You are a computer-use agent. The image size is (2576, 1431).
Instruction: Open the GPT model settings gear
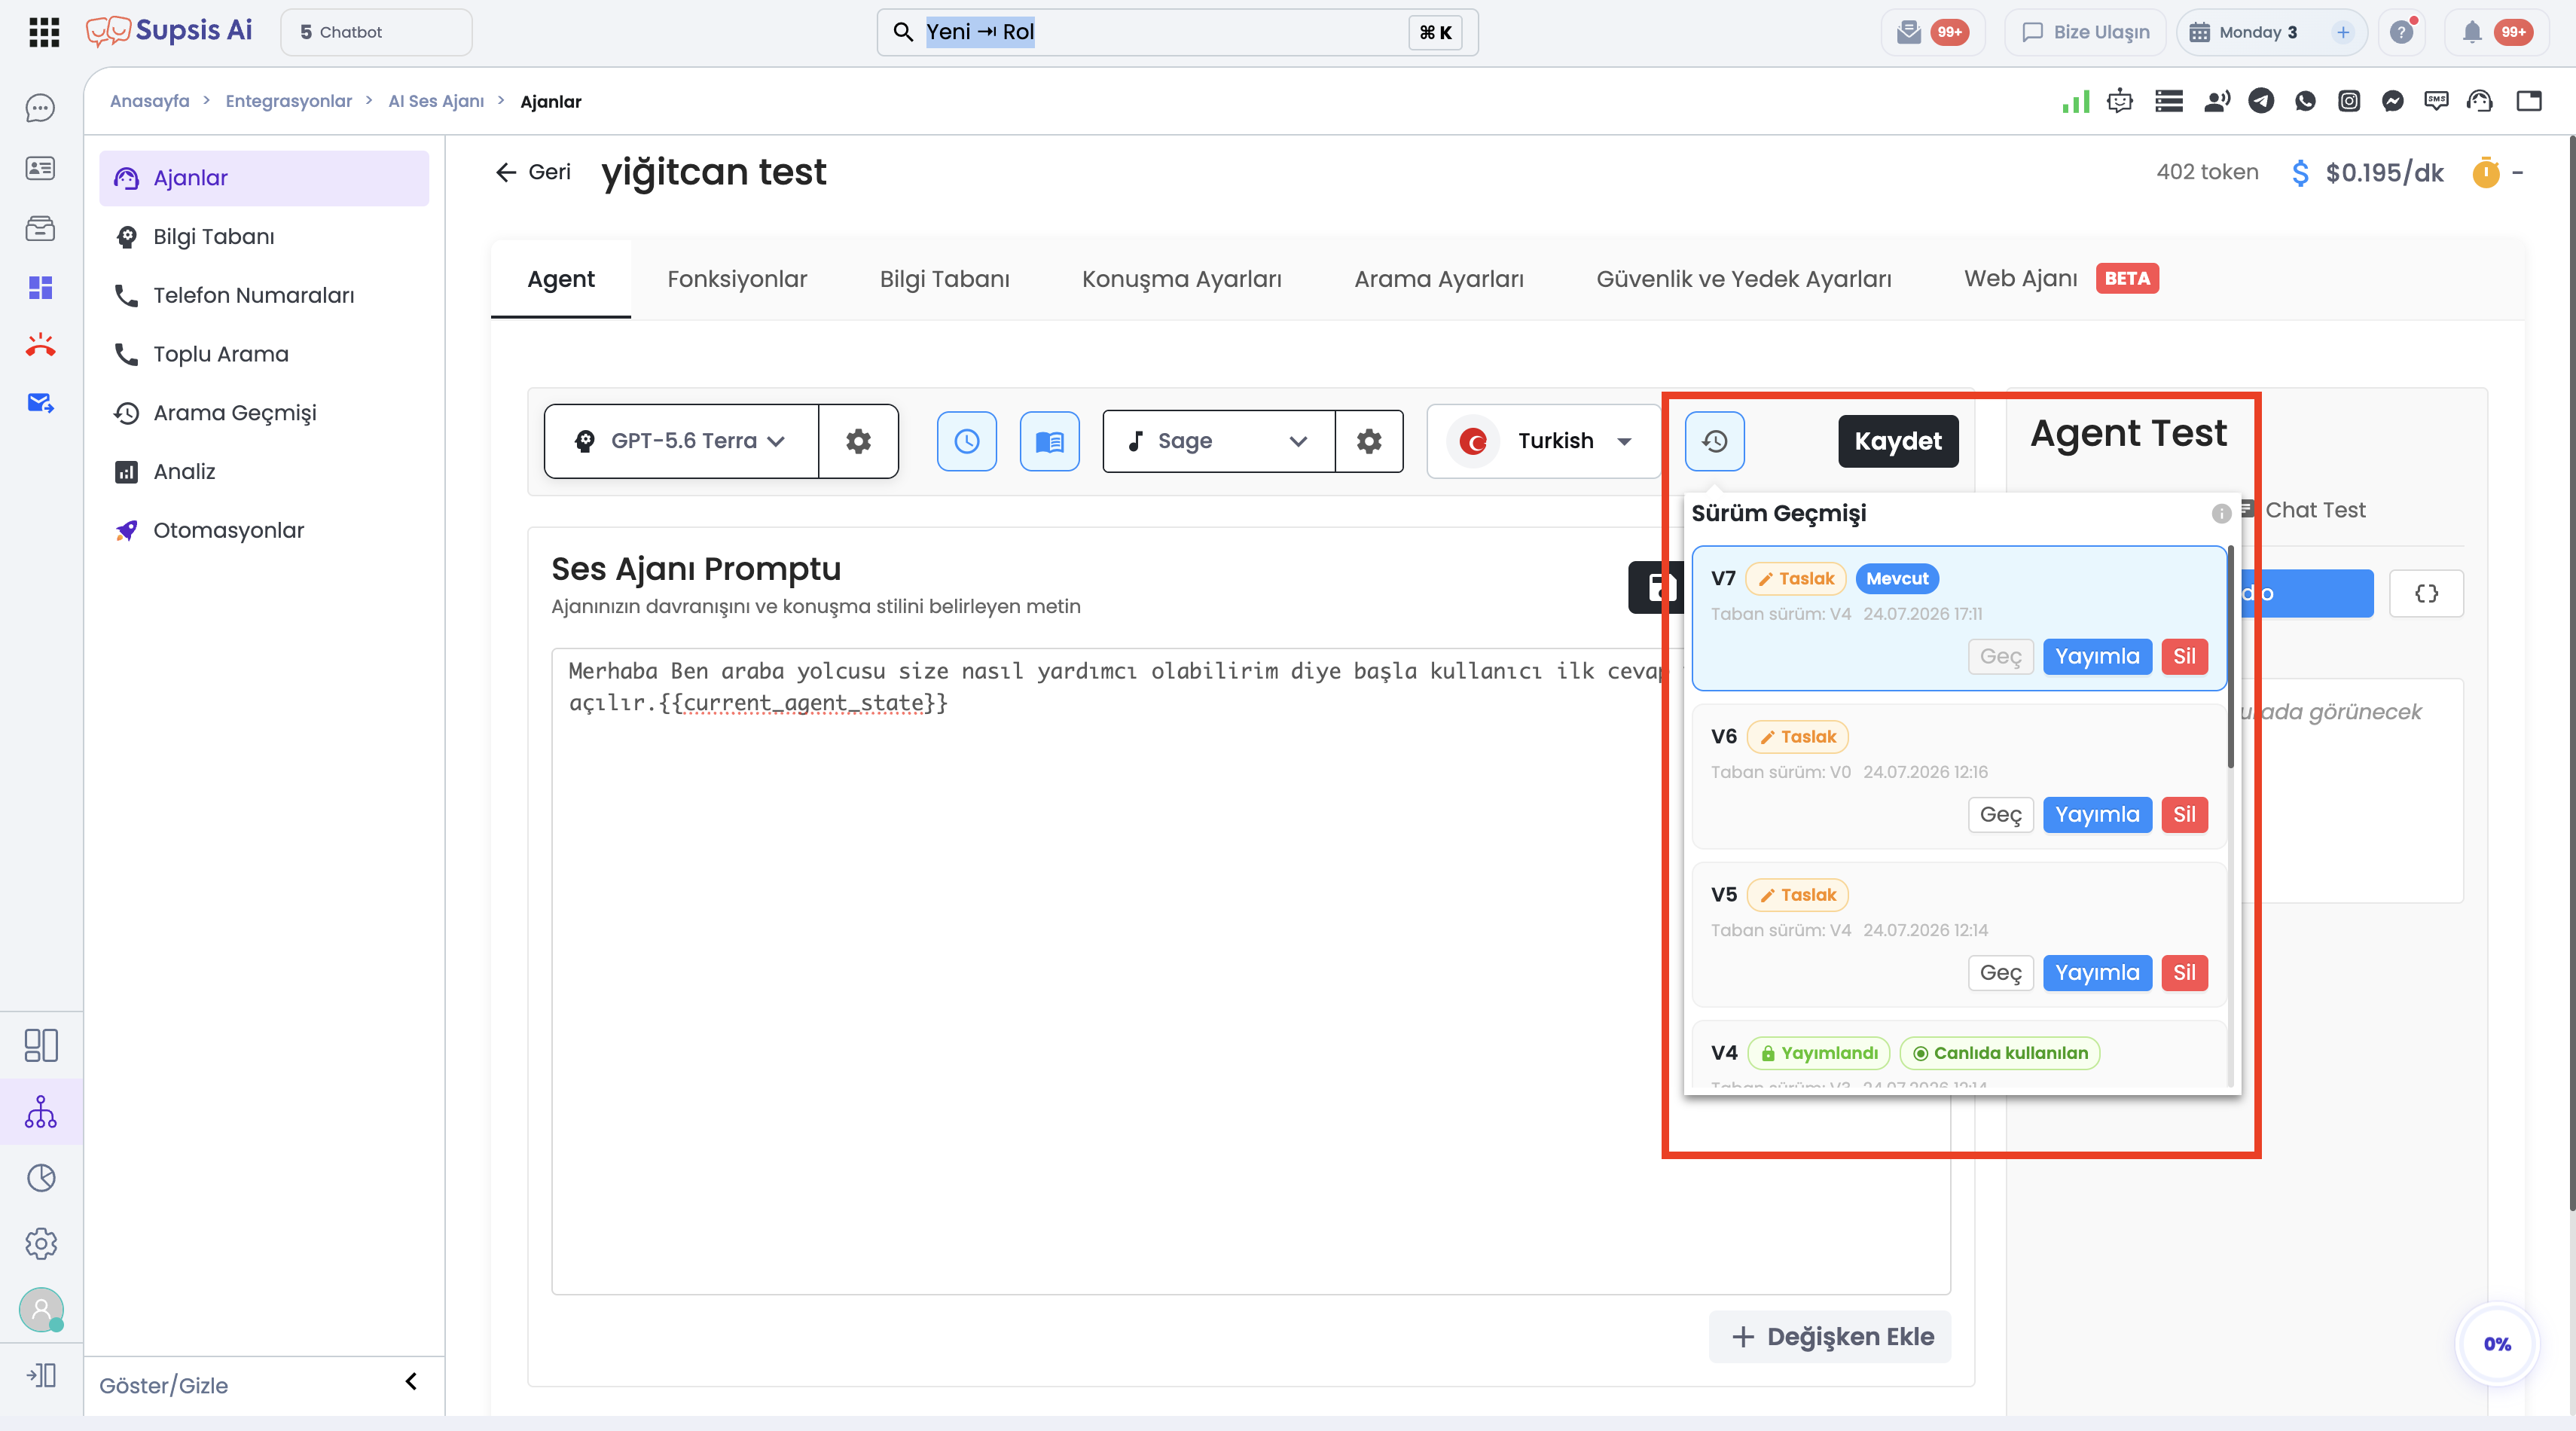tap(858, 441)
